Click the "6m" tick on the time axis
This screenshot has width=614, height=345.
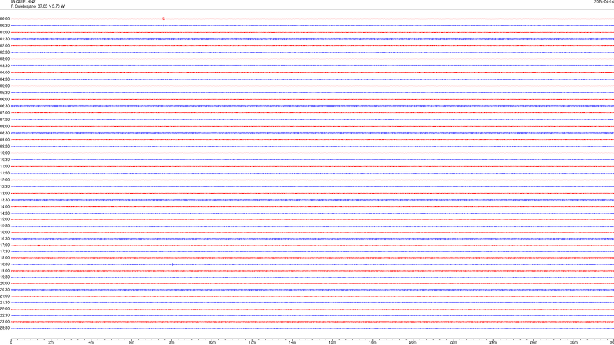tap(132, 342)
